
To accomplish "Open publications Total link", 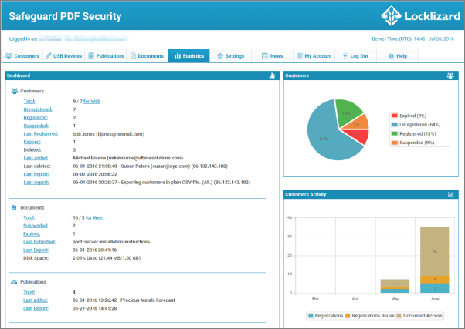I will click(x=29, y=292).
